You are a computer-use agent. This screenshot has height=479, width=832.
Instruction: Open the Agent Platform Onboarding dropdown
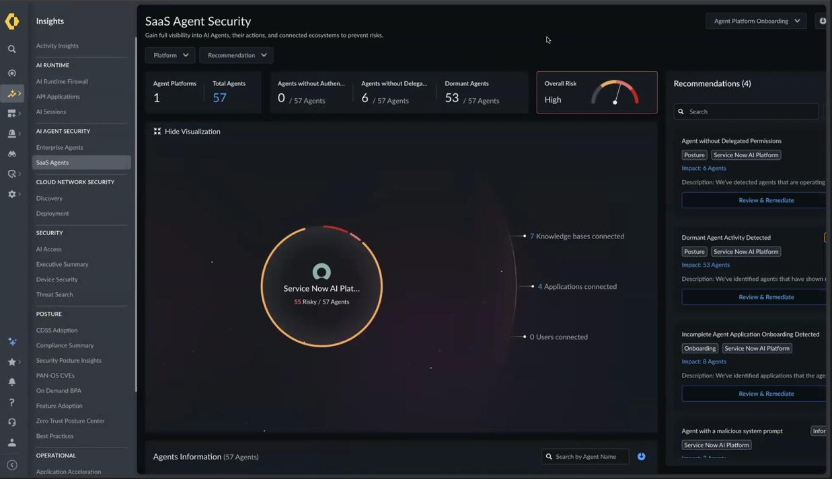point(757,21)
